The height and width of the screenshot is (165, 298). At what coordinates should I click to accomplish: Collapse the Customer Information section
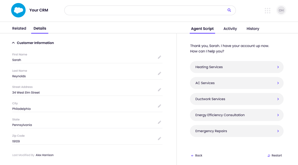[14, 43]
